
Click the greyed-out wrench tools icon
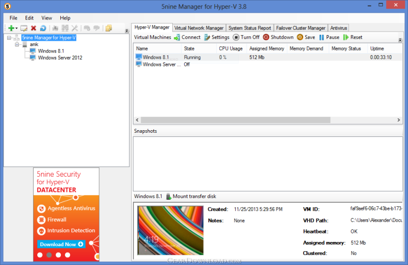click(x=75, y=28)
